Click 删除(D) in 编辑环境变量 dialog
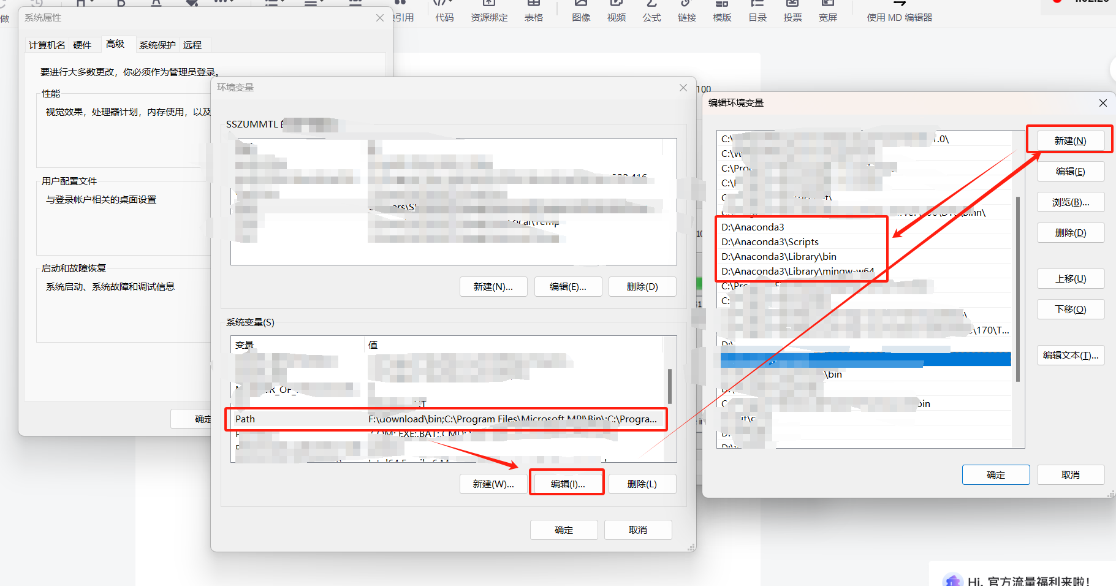 (x=1070, y=232)
